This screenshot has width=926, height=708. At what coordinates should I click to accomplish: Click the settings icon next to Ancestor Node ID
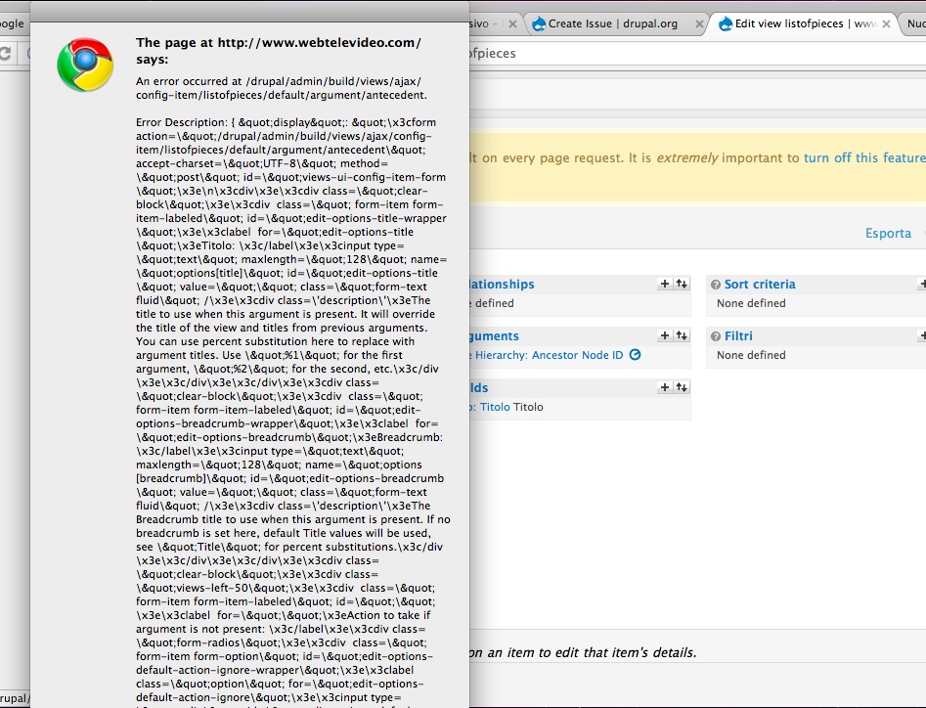coord(635,355)
